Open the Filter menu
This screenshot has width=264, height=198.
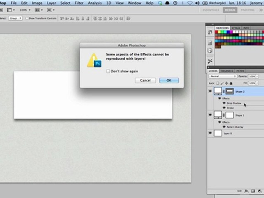point(79,3)
